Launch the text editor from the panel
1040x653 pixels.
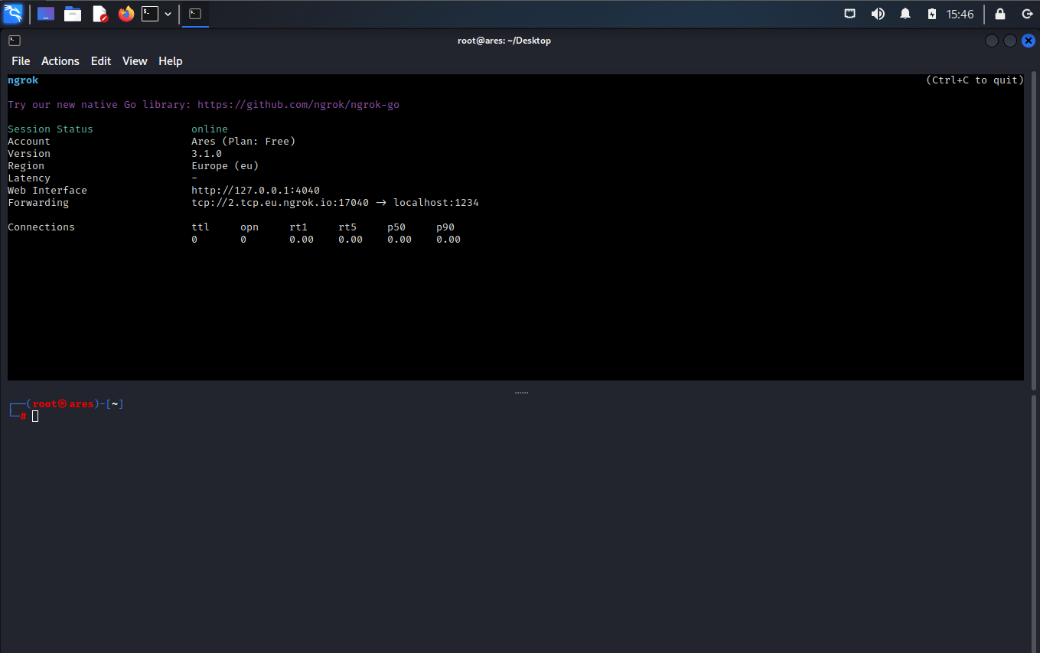coord(99,14)
